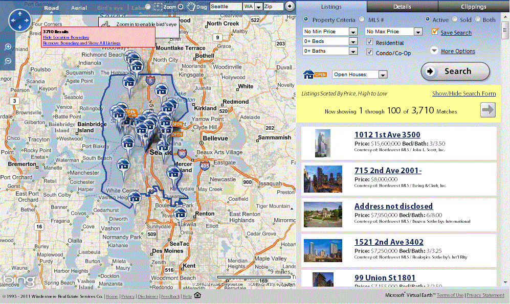Open the 0+ Baths dropdown
The width and height of the screenshot is (510, 304).
click(x=330, y=51)
